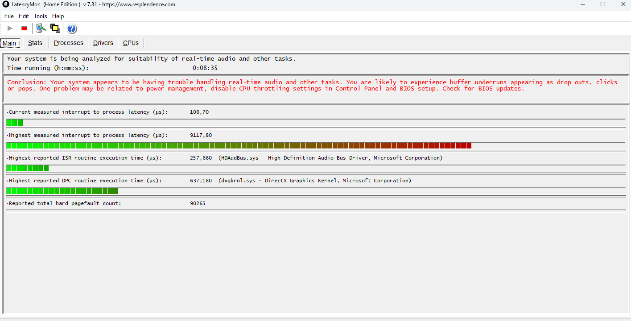
Task: Click the dxgkrnl.sys driver description
Action: click(x=315, y=181)
